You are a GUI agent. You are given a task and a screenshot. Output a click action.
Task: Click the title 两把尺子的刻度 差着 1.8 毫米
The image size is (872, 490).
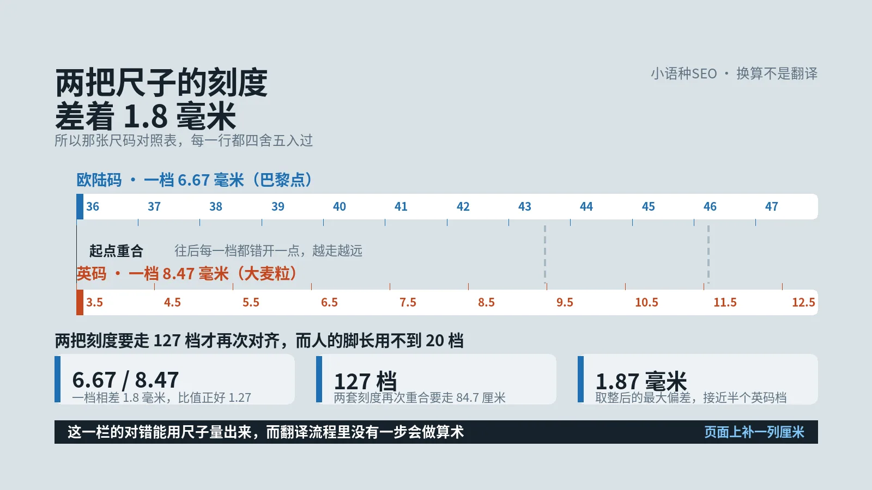coord(161,100)
